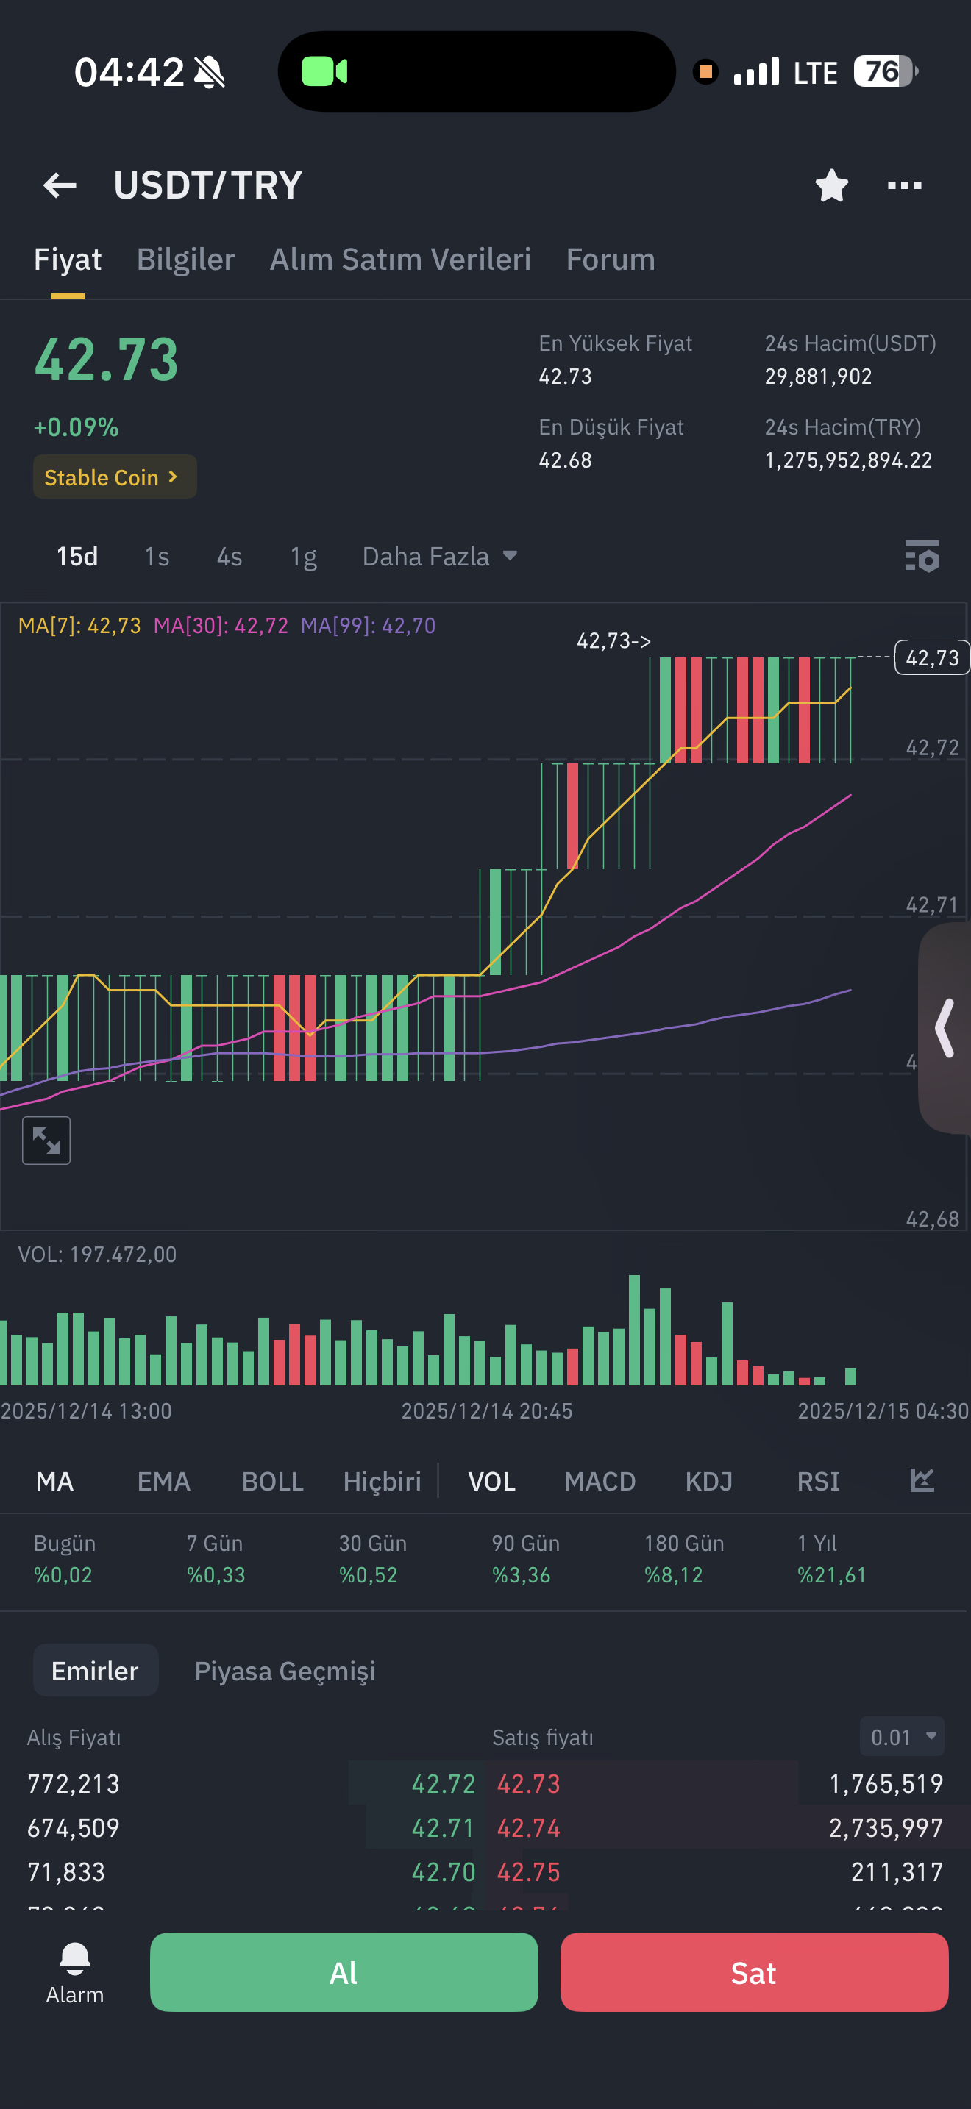This screenshot has width=971, height=2109.
Task: Open the indicator chart settings icon
Action: pos(922,1480)
